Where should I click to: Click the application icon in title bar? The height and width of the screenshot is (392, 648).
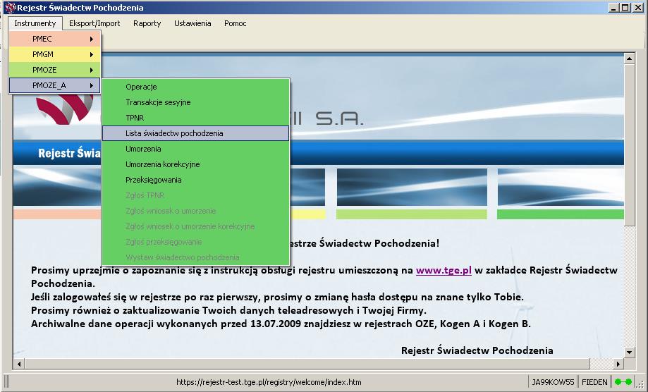coord(9,8)
